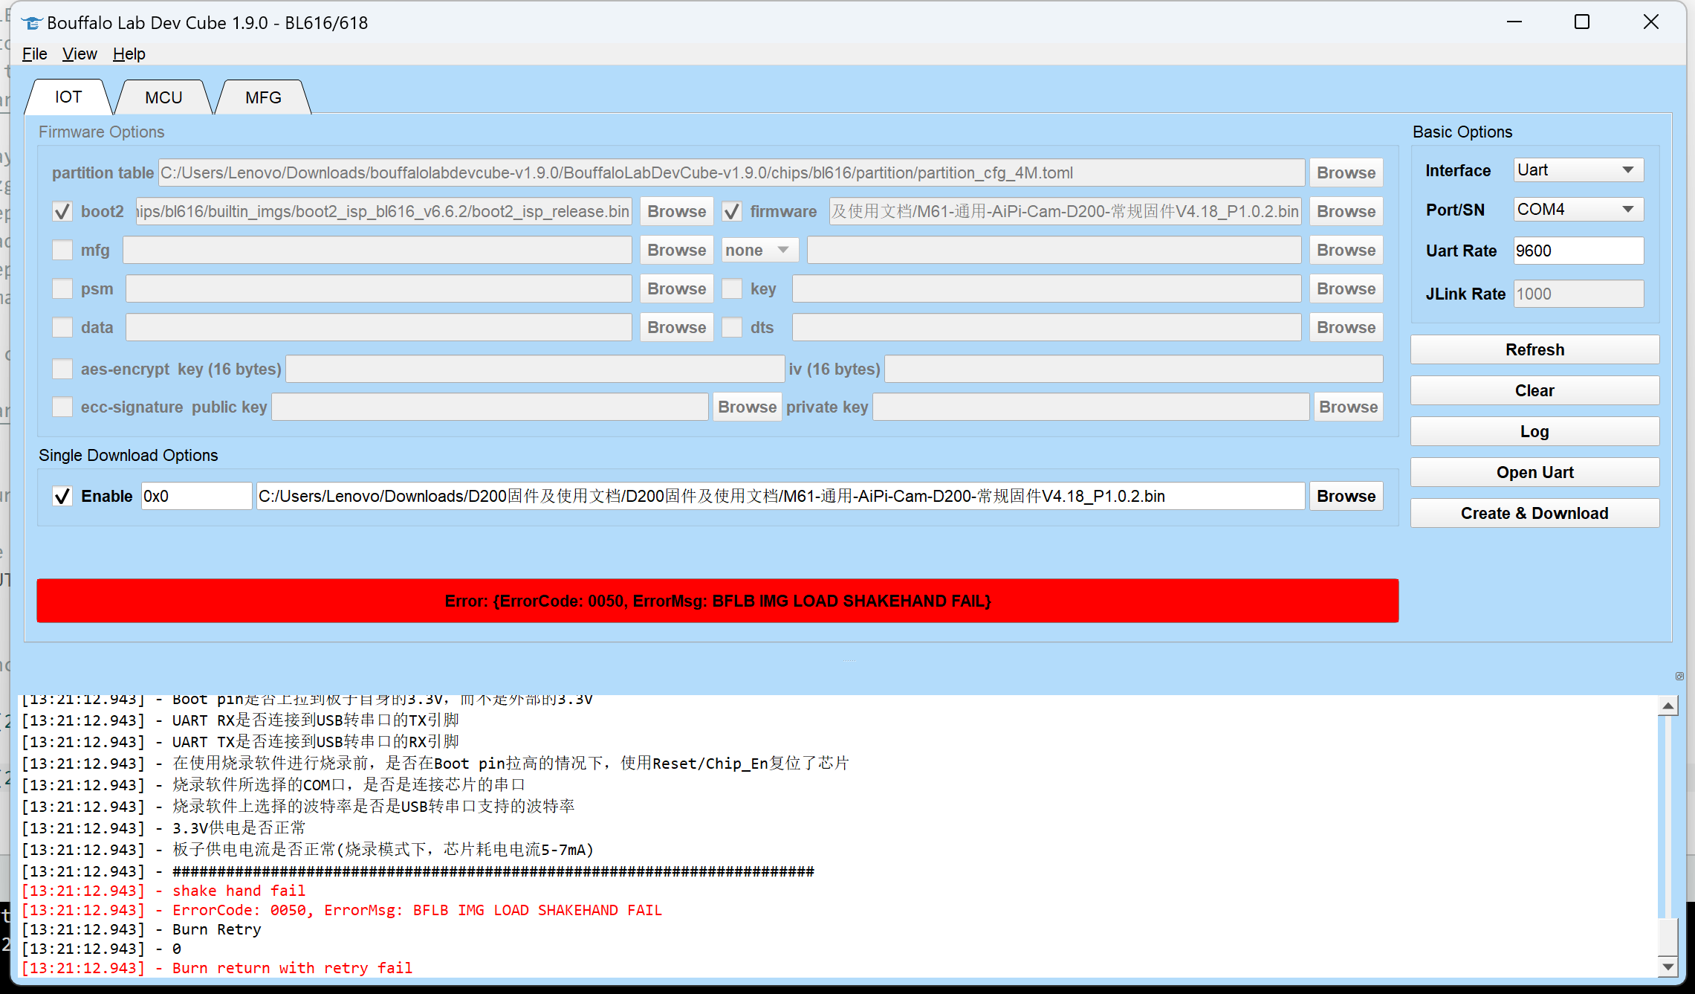Screen dimensions: 1695x994
Task: Enable the ecc-signature checkbox
Action: point(62,407)
